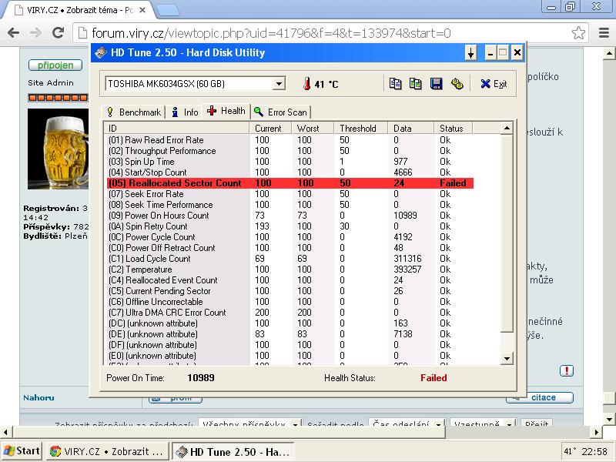
Task: Open a new browser tab
Action: (x=168, y=10)
